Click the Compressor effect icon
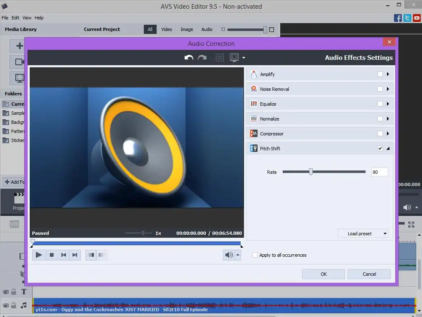This screenshot has height=317, width=422. click(x=253, y=133)
